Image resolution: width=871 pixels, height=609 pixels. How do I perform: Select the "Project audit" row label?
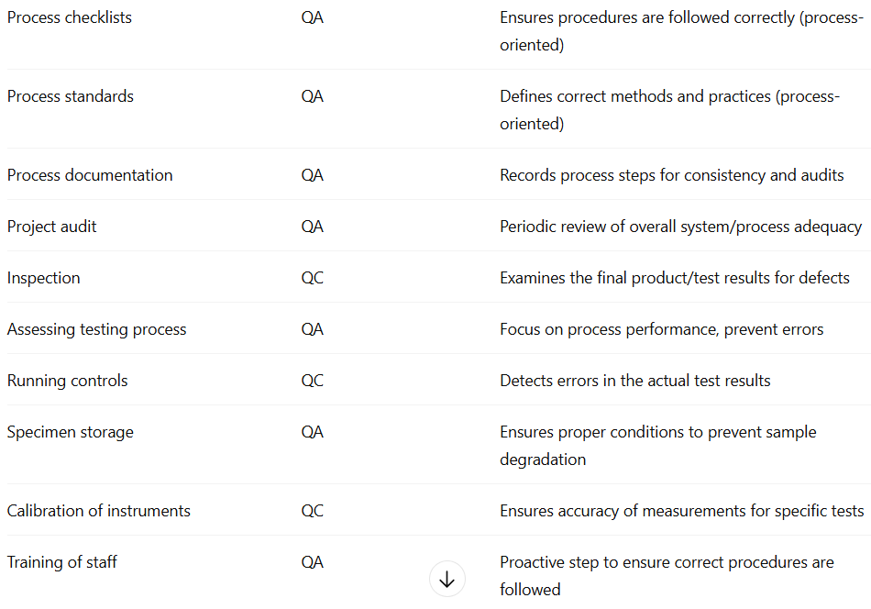click(x=52, y=227)
